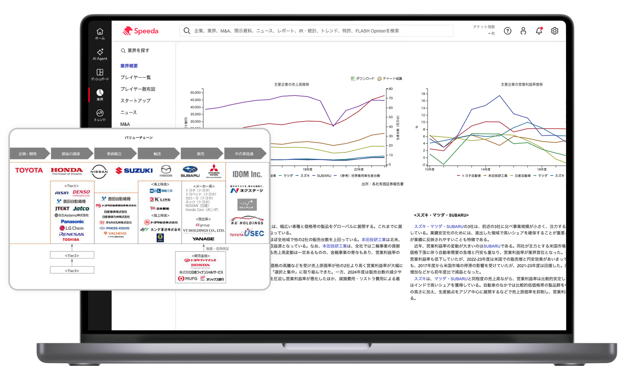Open the user profile icon
Screen dimensions: 619x367
[523, 31]
